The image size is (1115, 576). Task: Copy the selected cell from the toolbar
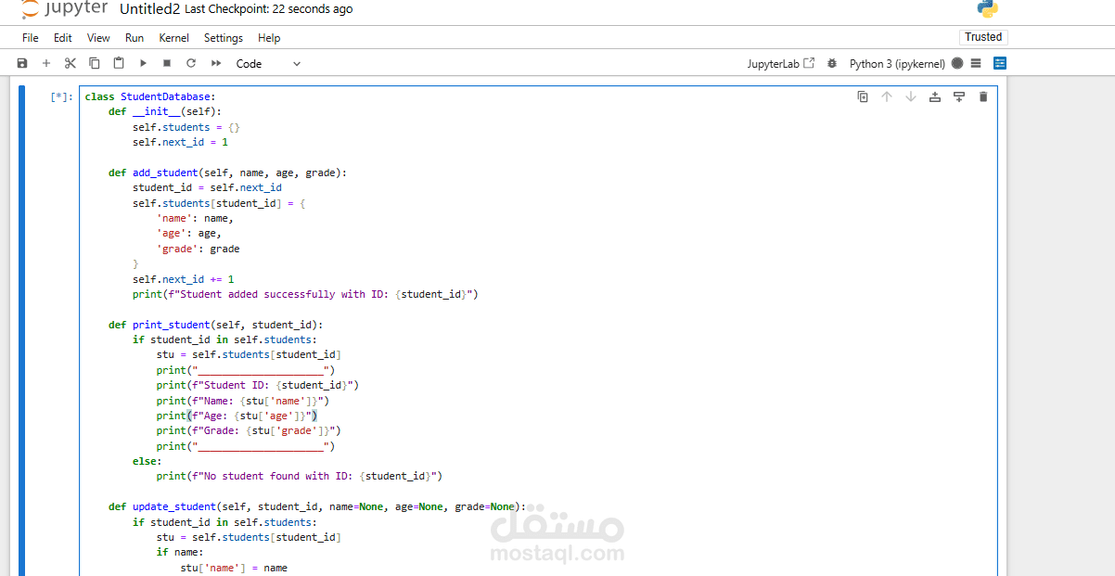coord(95,63)
